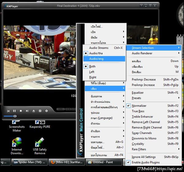Skip to the next track
184x172 pixels.
pyautogui.click(x=27, y=111)
